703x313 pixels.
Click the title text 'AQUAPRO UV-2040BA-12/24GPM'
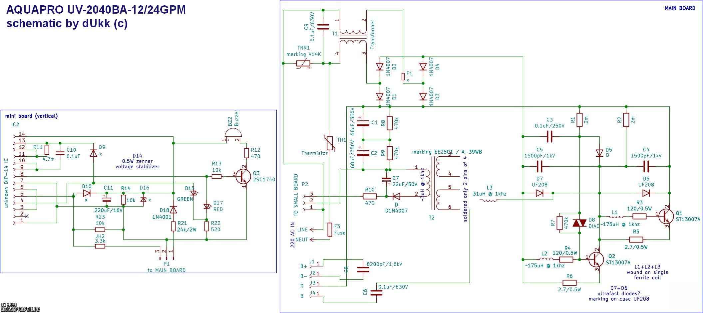[96, 10]
